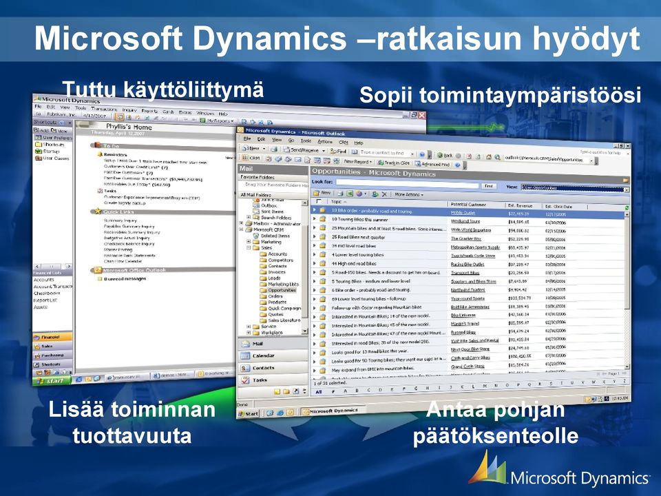Click the Help question icon on CRM toolbar
661x496 pixels.
coord(457,165)
